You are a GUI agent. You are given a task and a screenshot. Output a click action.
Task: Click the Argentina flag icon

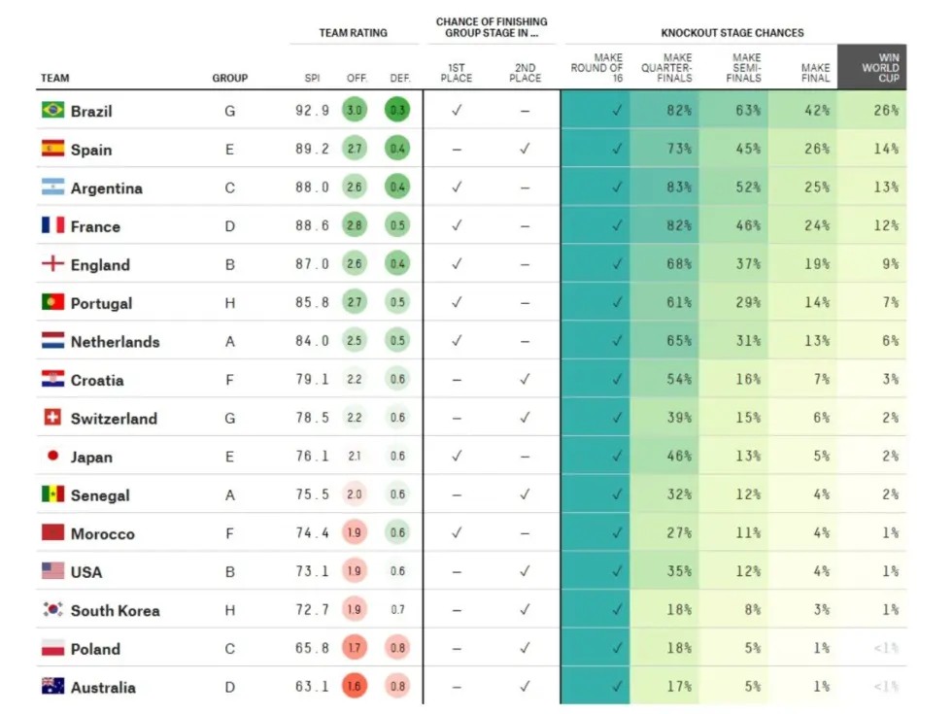tap(52, 187)
